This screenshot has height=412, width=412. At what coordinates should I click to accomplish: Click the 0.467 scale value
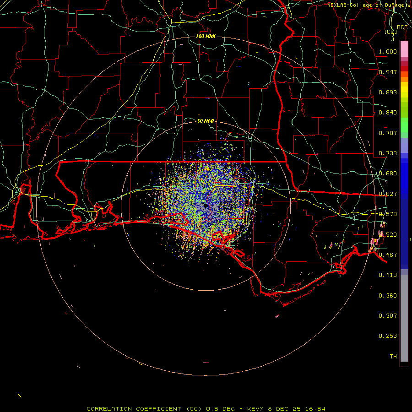tap(388, 255)
